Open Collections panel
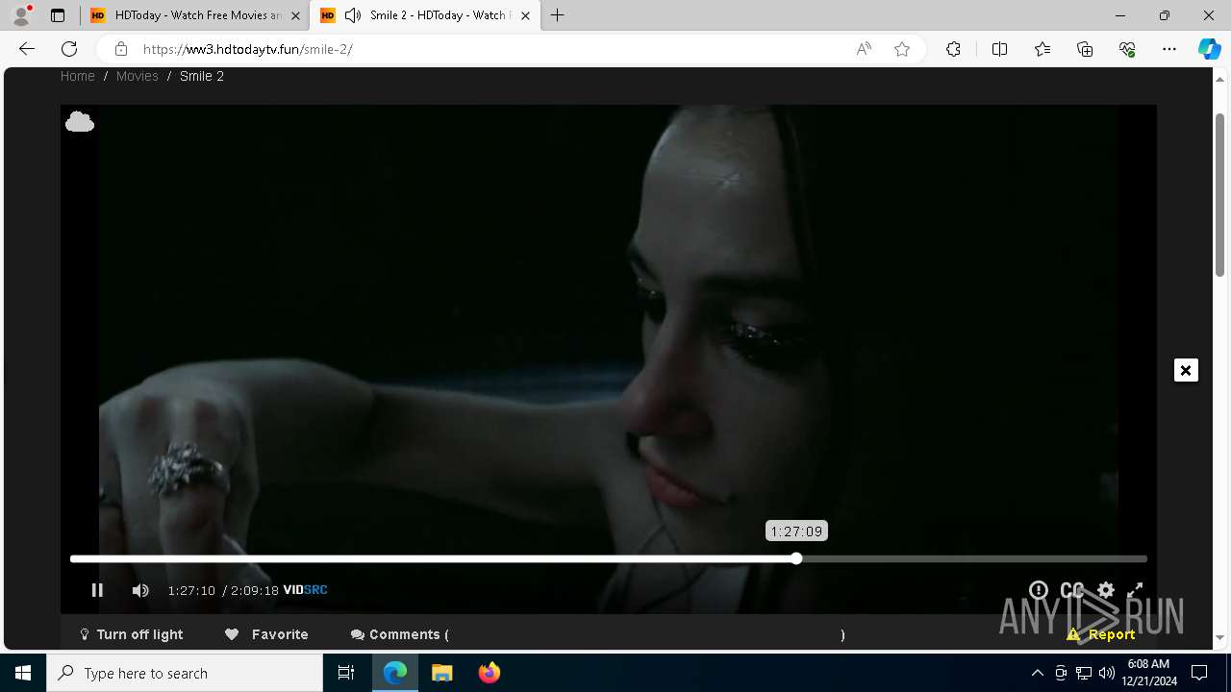The height and width of the screenshot is (692, 1231). tap(1085, 49)
